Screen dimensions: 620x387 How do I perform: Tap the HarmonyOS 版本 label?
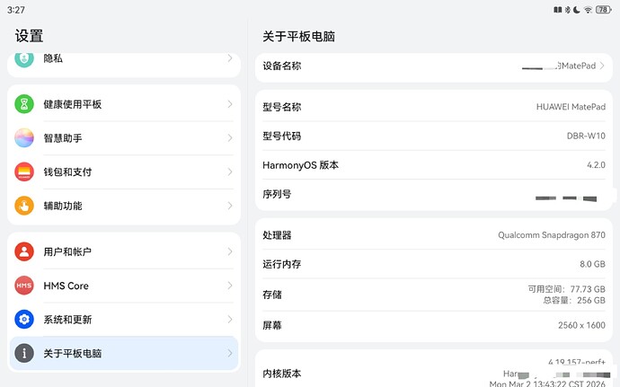(300, 165)
